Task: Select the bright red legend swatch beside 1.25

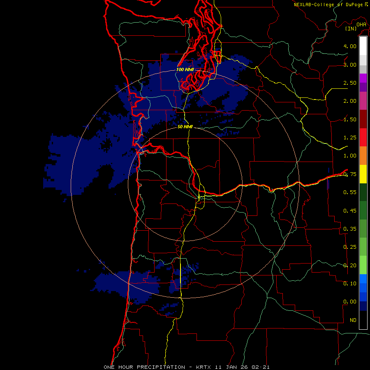Action: pyautogui.click(x=363, y=137)
